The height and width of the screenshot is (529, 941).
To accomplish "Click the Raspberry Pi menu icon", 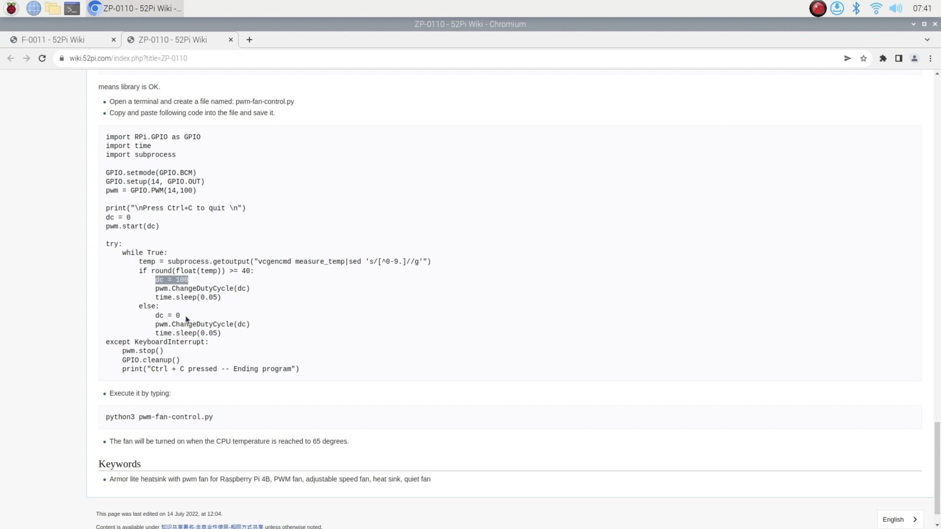I will pyautogui.click(x=11, y=8).
